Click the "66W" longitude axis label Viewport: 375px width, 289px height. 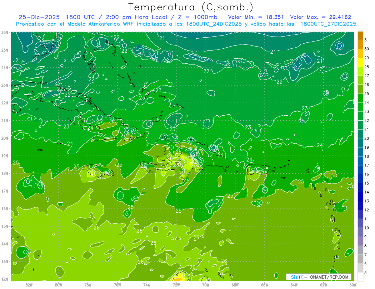point(265,285)
